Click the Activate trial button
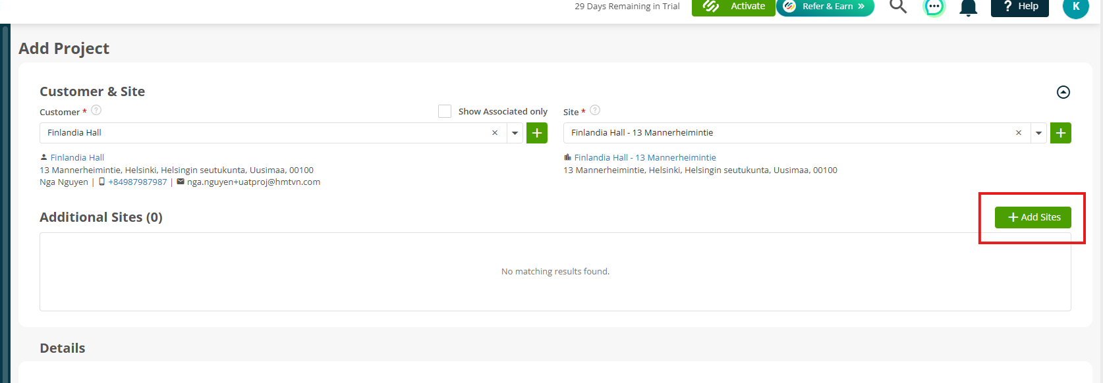The height and width of the screenshot is (383, 1103). (733, 7)
